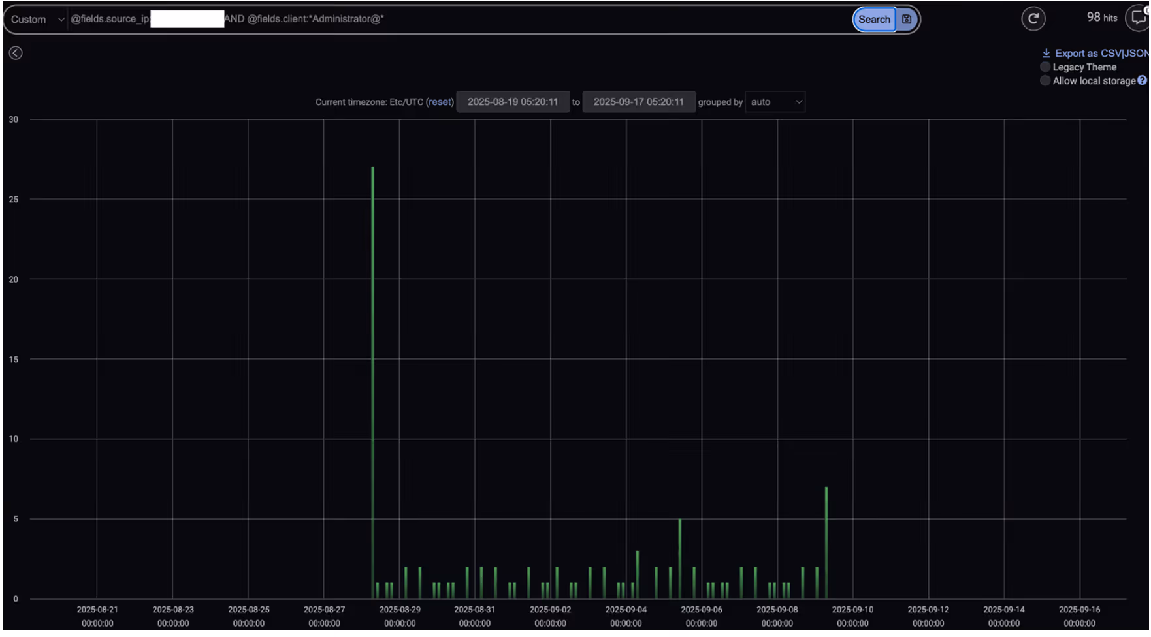Select the end date 2025-09-17 field

pyautogui.click(x=639, y=102)
